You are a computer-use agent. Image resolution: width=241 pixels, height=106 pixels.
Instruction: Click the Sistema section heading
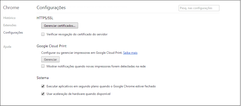click(x=42, y=78)
